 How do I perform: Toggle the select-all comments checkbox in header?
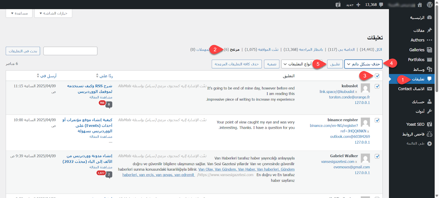377,76
